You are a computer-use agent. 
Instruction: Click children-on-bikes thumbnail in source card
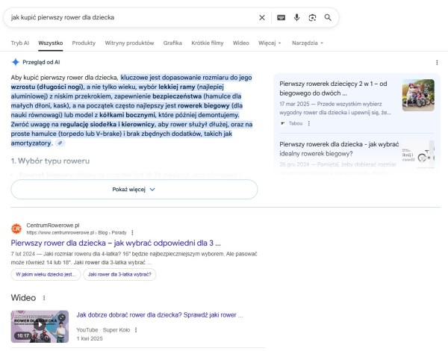pyautogui.click(x=418, y=95)
